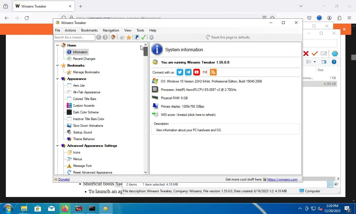Click Firefox's list all tabs chevron
This screenshot has width=356, height=214.
(301, 6)
